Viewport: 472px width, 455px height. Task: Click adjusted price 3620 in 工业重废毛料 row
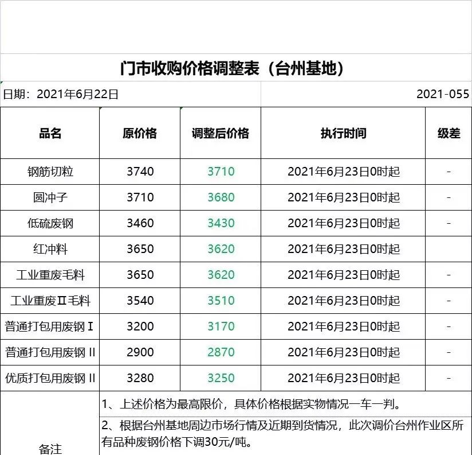pyautogui.click(x=221, y=274)
